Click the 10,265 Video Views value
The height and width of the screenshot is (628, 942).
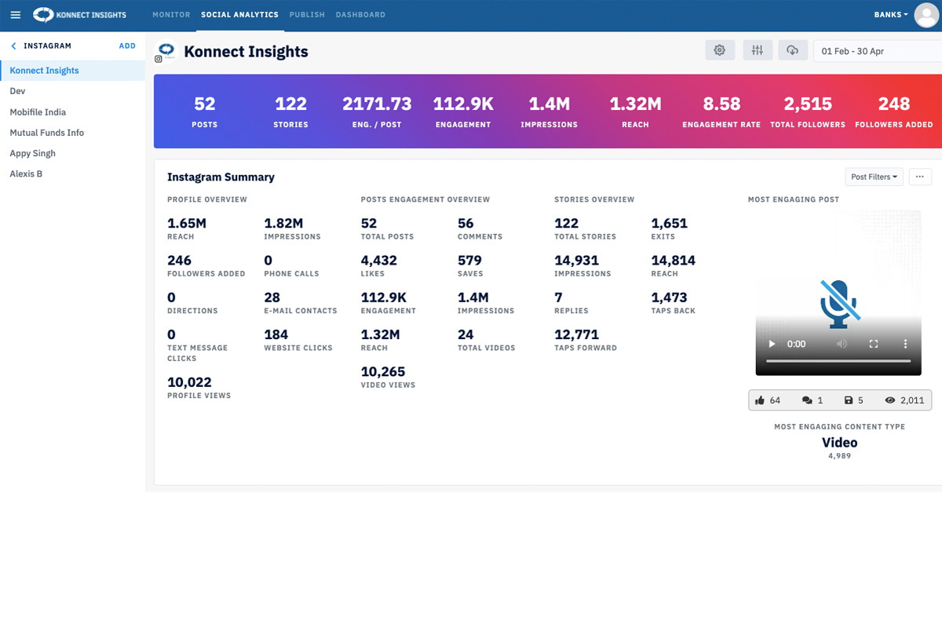pyautogui.click(x=383, y=372)
